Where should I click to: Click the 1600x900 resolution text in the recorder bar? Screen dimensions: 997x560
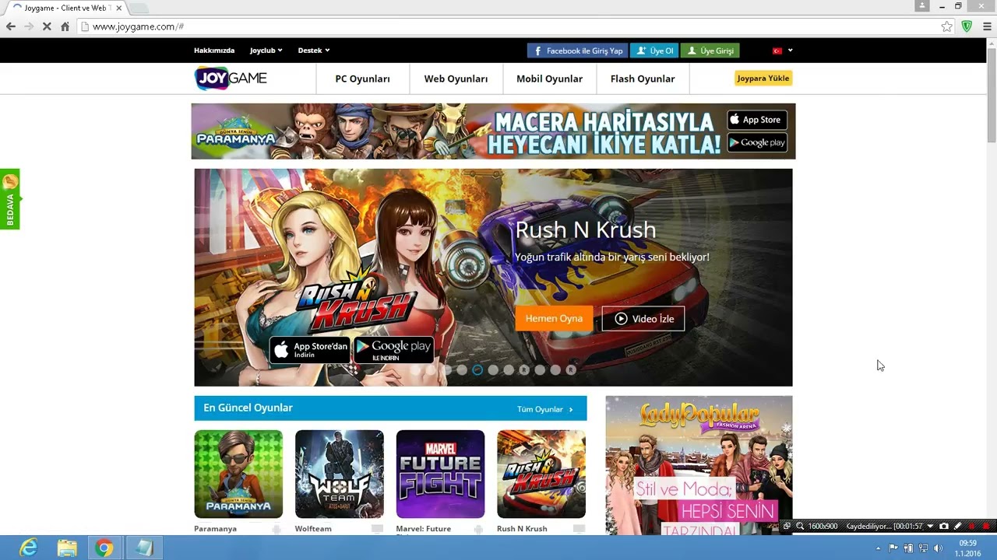(823, 527)
